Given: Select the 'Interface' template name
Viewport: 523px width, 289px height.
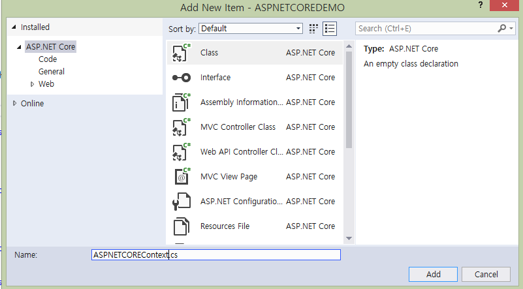Looking at the screenshot, I should coord(215,78).
